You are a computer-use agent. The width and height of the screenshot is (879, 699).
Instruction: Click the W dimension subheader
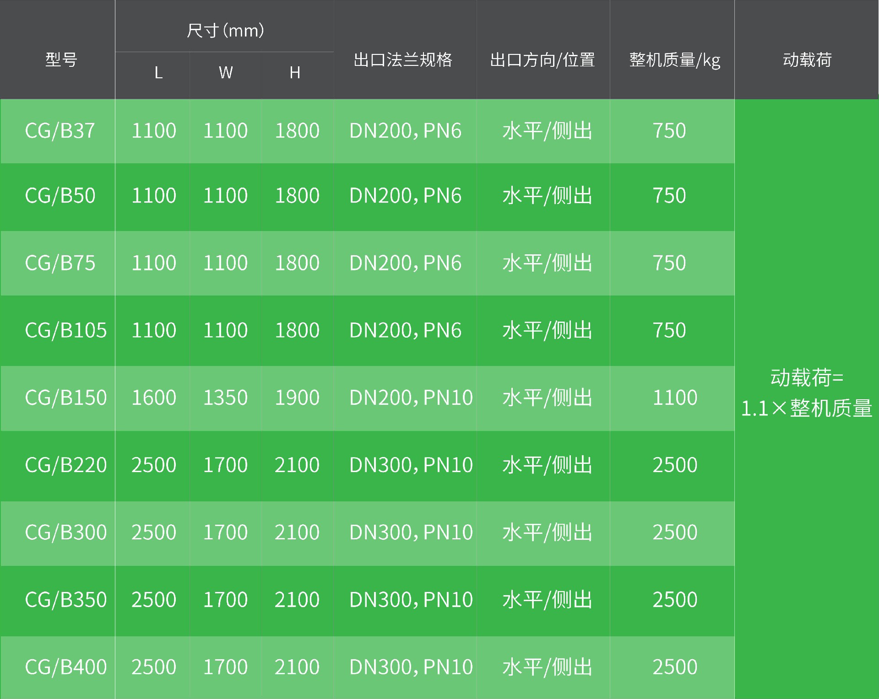coord(226,73)
